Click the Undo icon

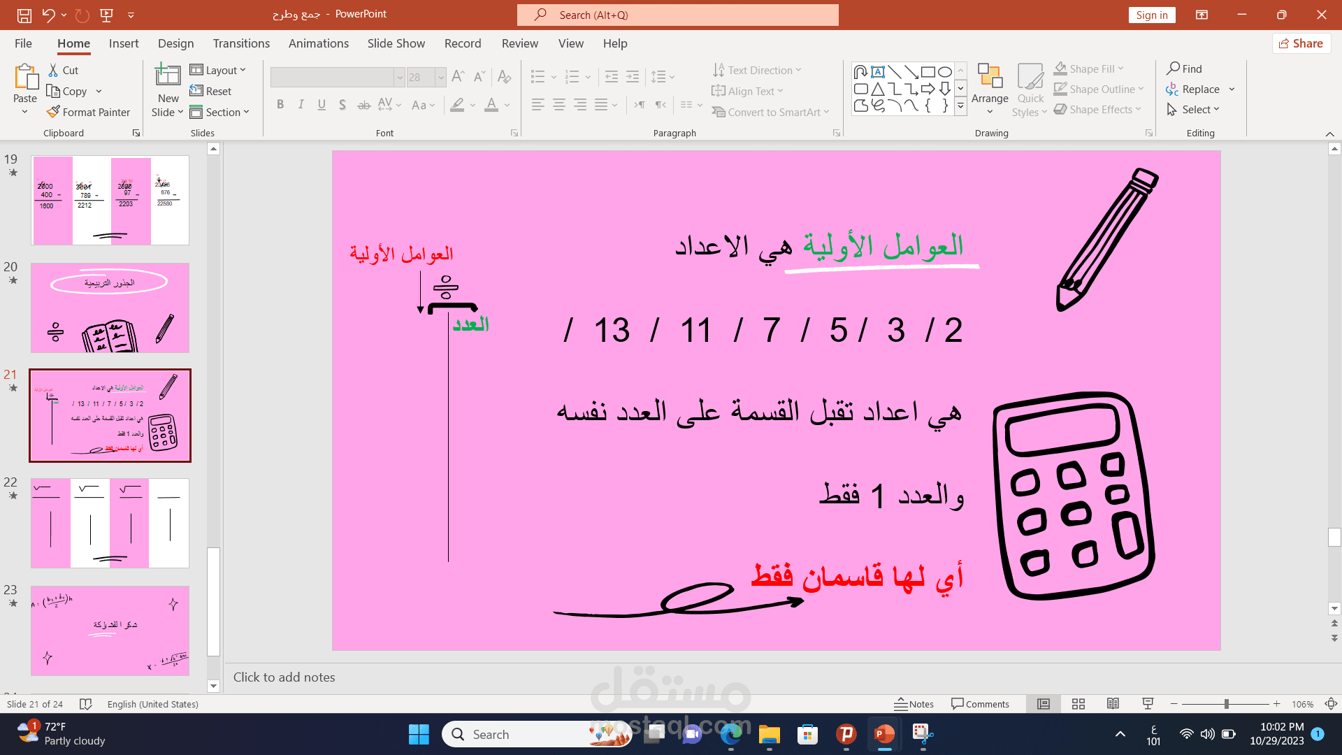[x=48, y=15]
